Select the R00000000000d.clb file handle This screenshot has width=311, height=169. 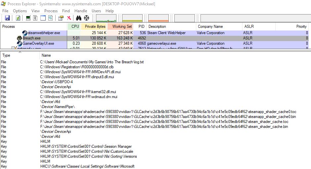[77, 67]
